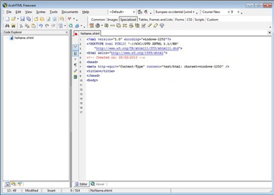
Task: Click the yellow eraser highlighter icon
Action: [156, 26]
